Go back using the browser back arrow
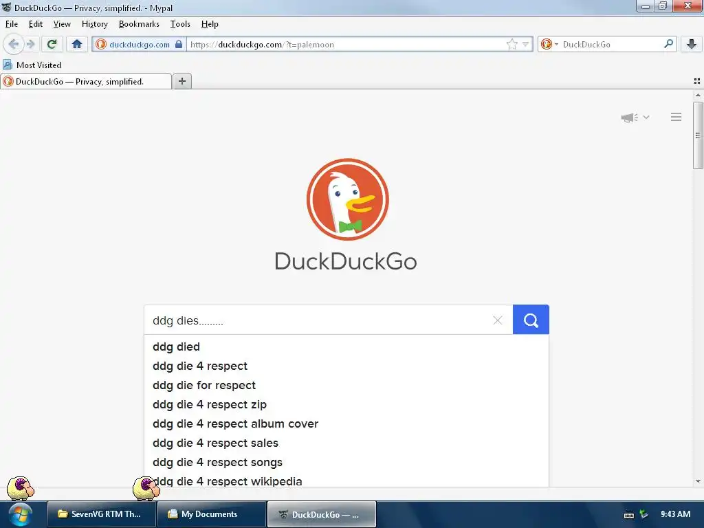The image size is (704, 528). point(14,44)
